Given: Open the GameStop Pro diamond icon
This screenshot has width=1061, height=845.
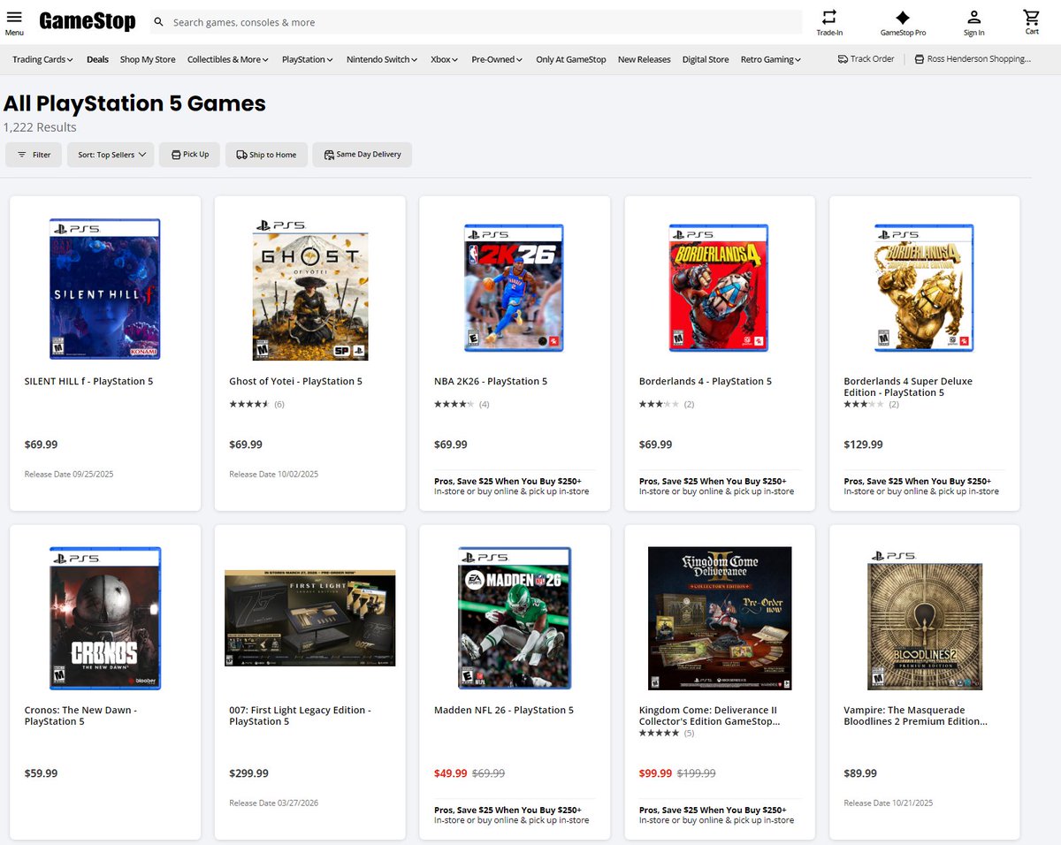Looking at the screenshot, I should pos(903,17).
